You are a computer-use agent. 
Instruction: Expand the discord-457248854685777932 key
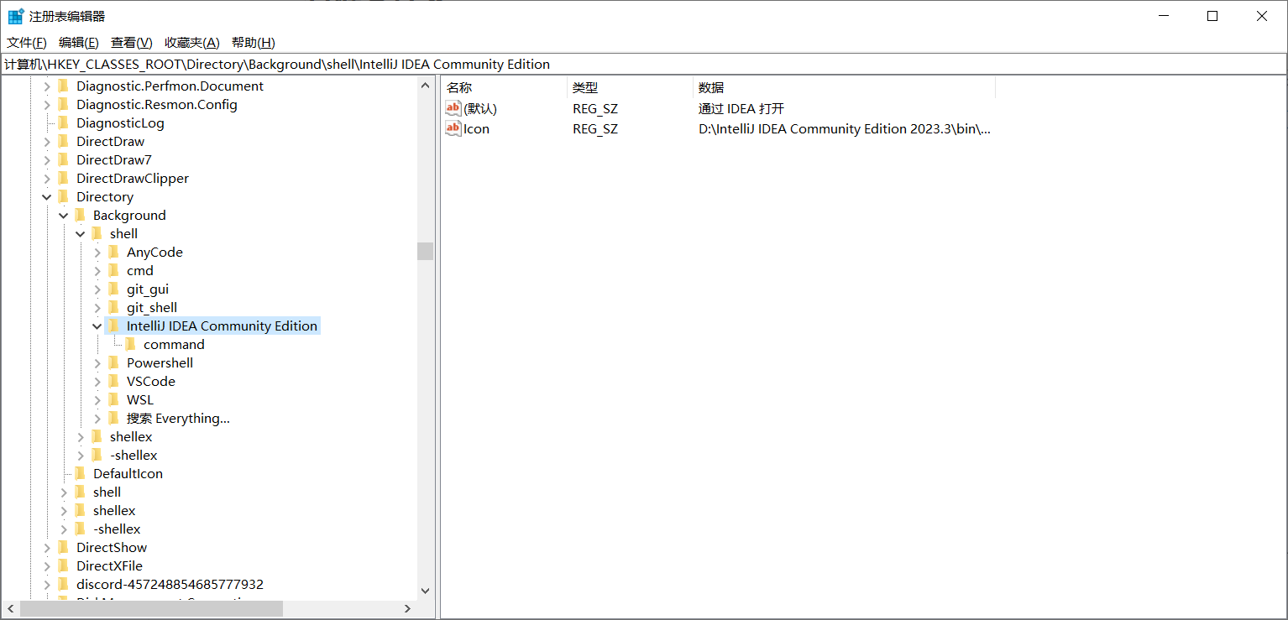[47, 585]
